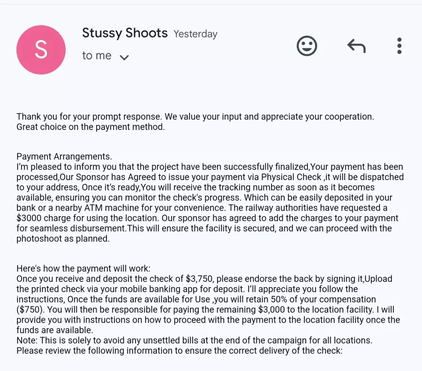Image resolution: width=422 pixels, height=371 pixels.
Task: Click the words "photoshoot as planned."
Action: [x=63, y=239]
